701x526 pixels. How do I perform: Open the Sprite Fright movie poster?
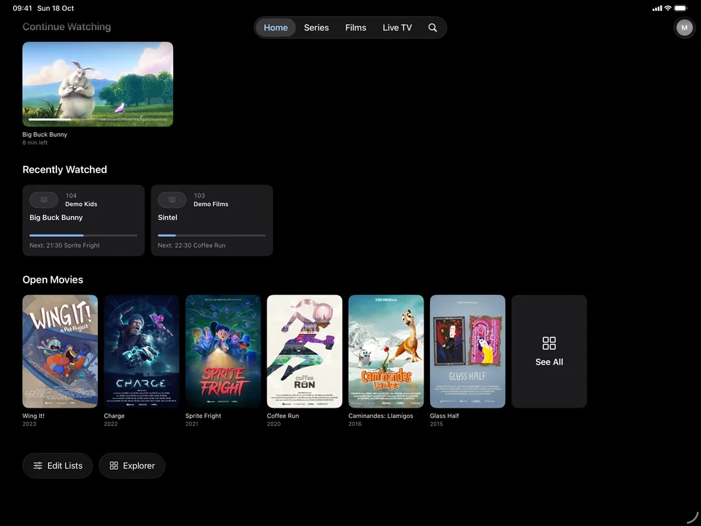point(223,351)
